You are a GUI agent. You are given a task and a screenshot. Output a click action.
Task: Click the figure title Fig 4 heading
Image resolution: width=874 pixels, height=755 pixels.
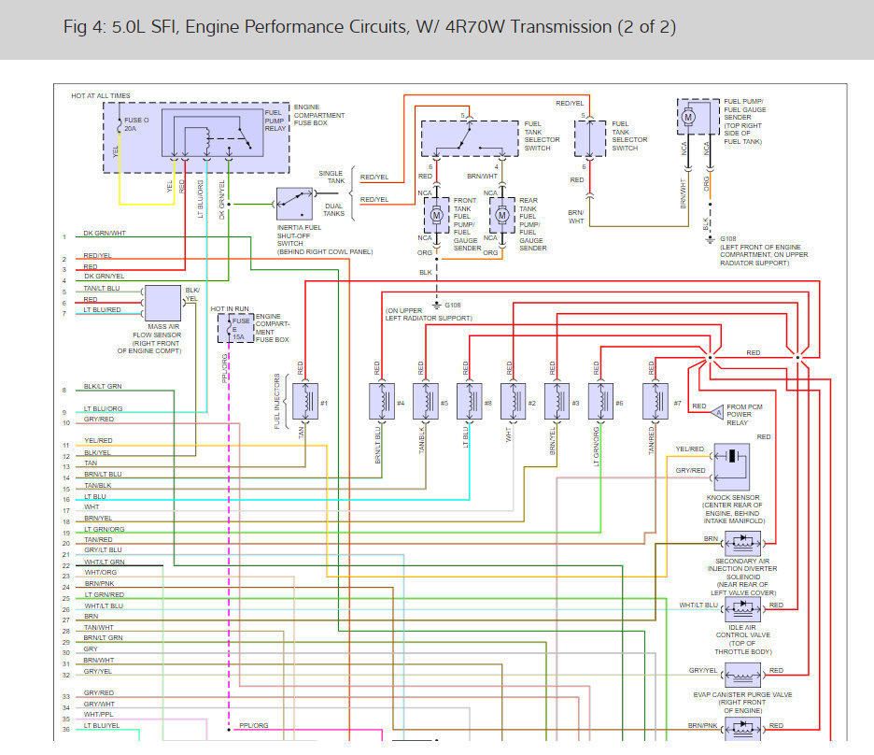370,27
